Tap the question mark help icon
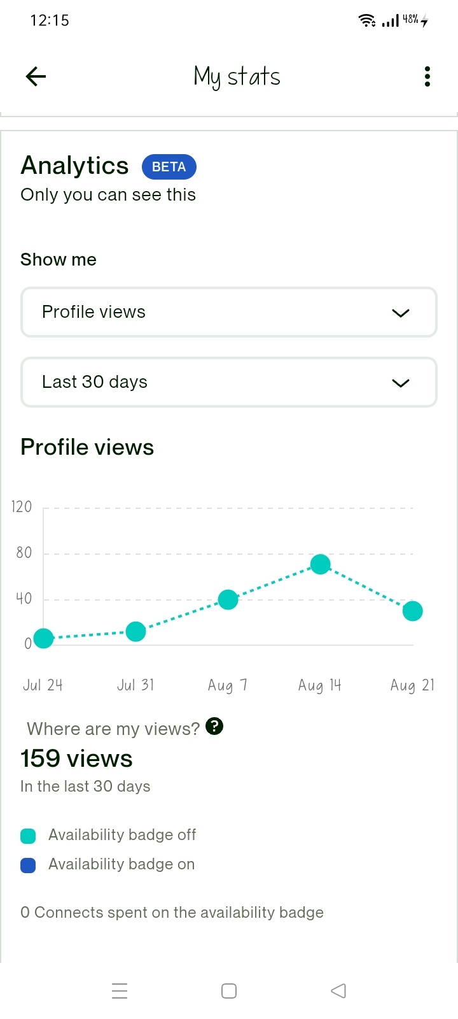 (215, 726)
